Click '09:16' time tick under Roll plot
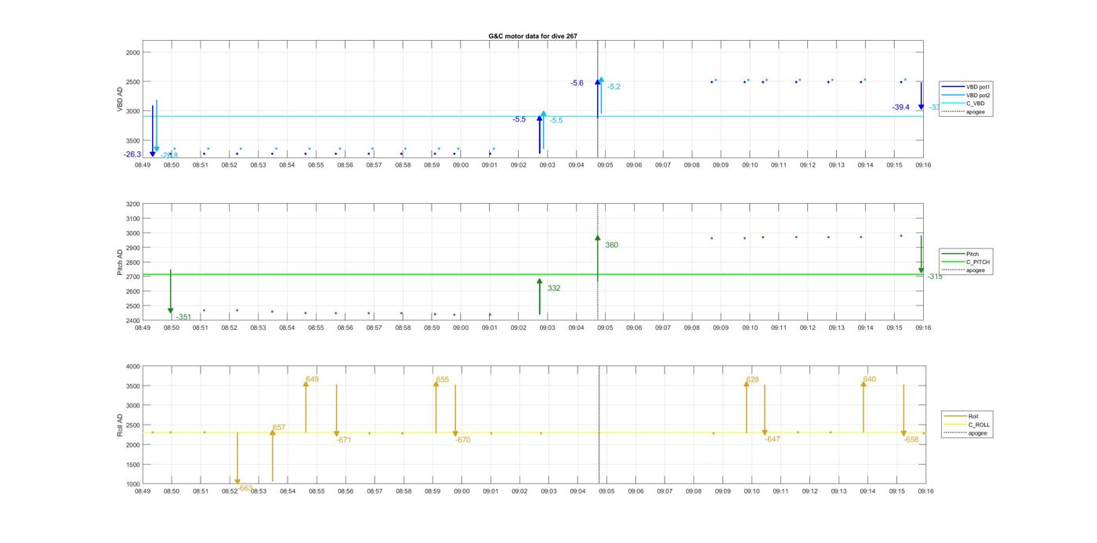The image size is (1097, 543). pos(925,491)
